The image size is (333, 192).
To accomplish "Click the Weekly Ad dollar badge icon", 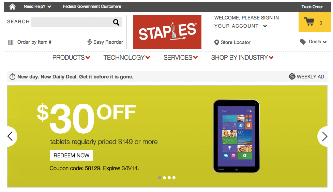I will 292,77.
